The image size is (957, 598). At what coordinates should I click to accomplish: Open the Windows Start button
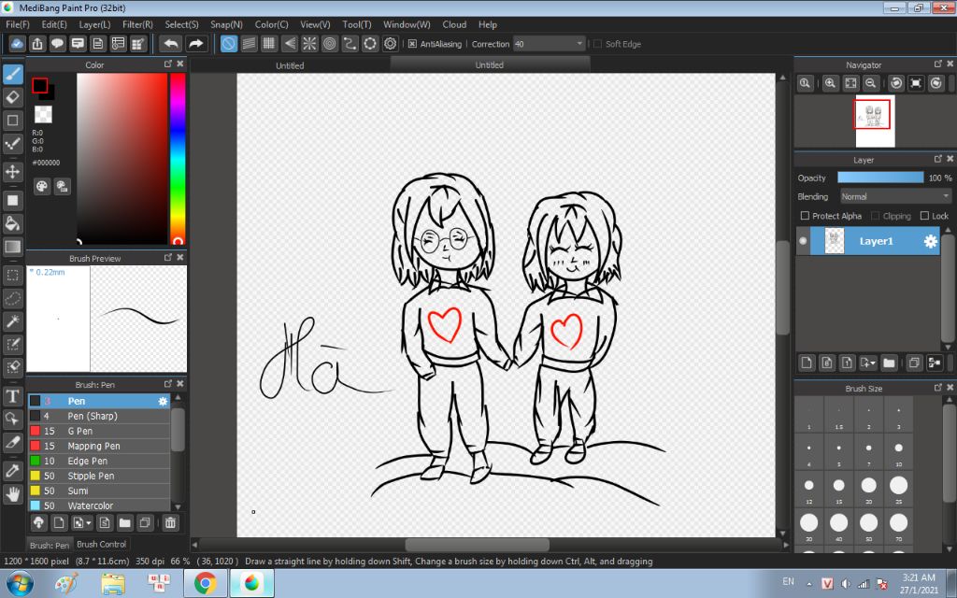(x=20, y=583)
